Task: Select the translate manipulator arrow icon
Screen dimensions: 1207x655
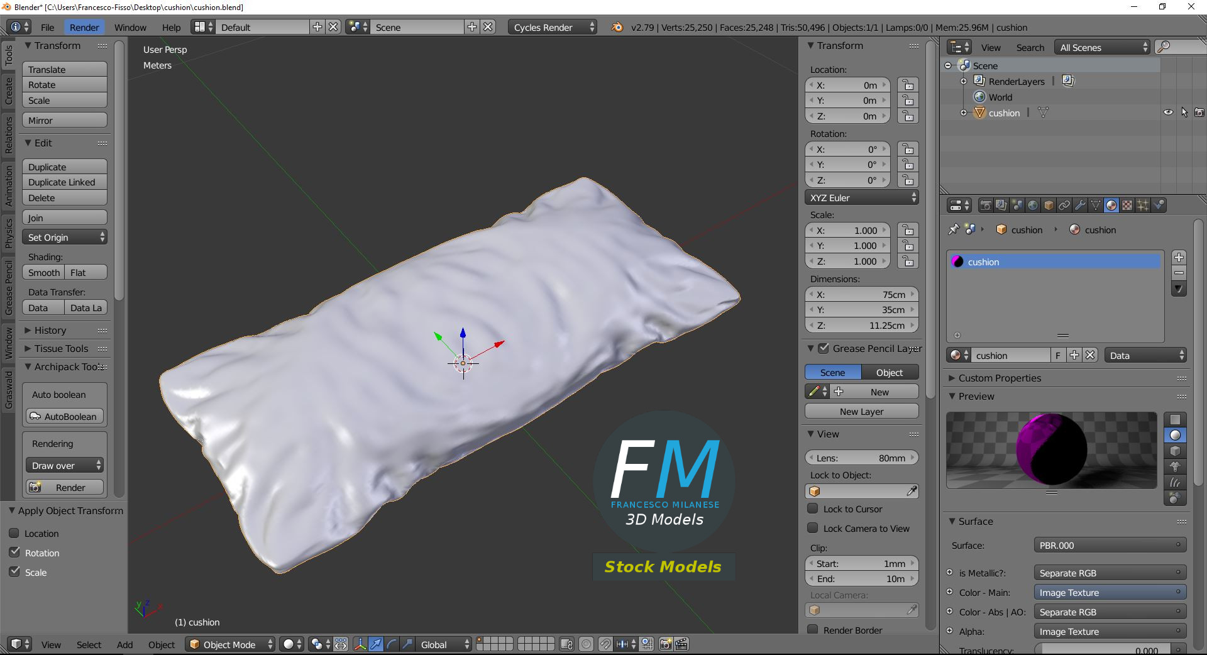Action: 376,644
